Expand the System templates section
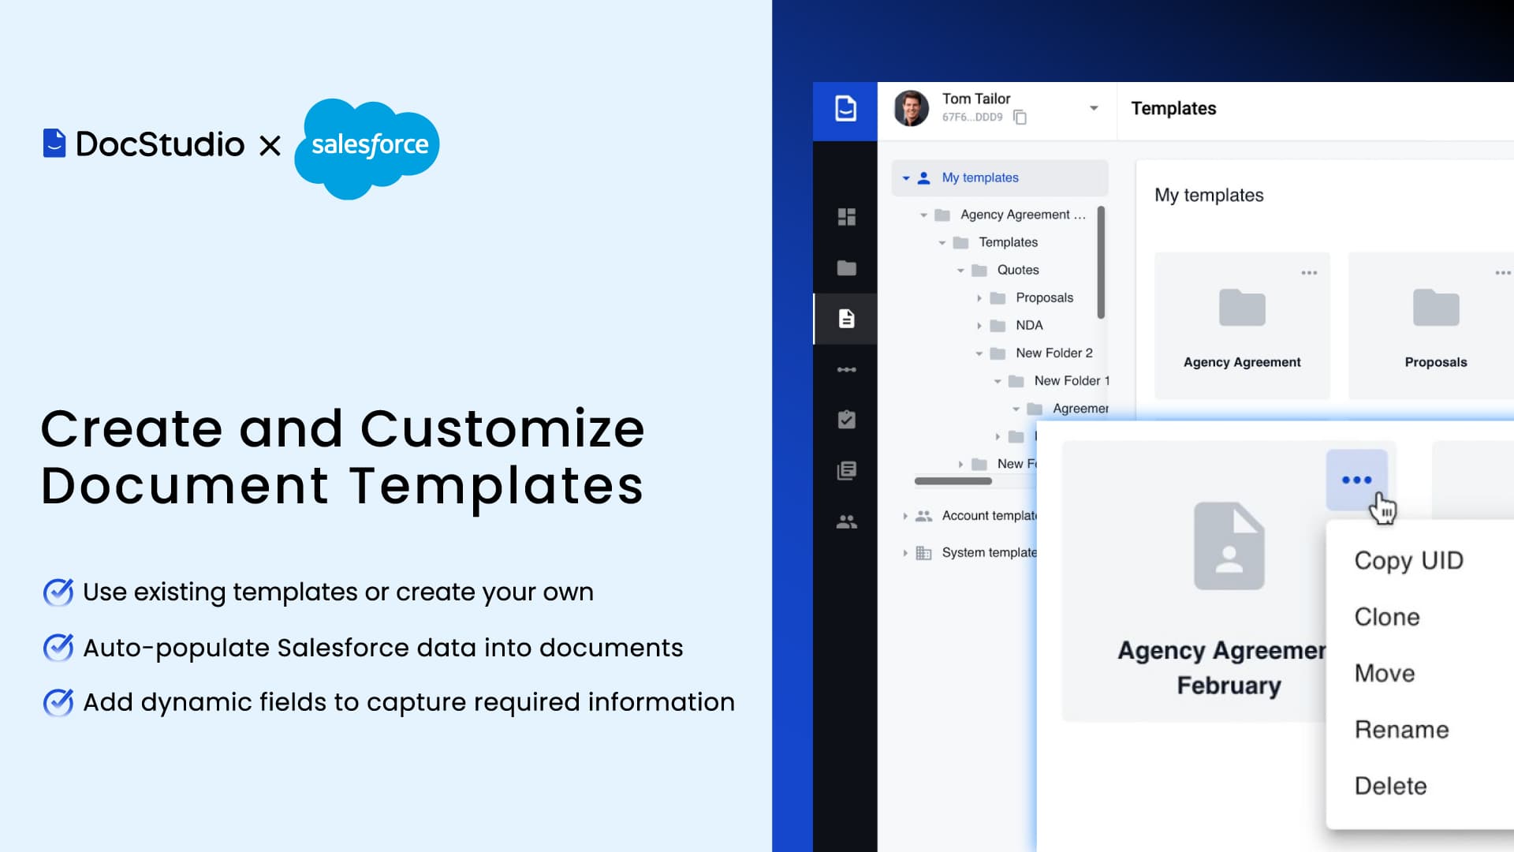Image resolution: width=1514 pixels, height=852 pixels. point(904,553)
